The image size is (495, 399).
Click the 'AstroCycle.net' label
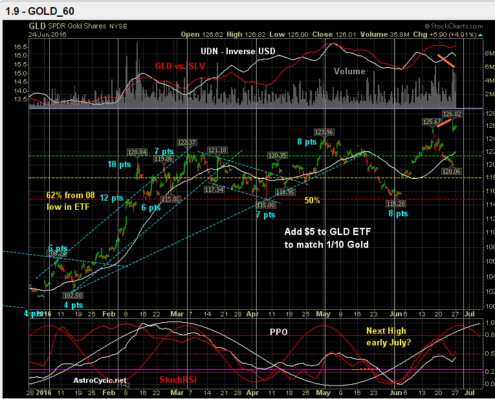100,380
